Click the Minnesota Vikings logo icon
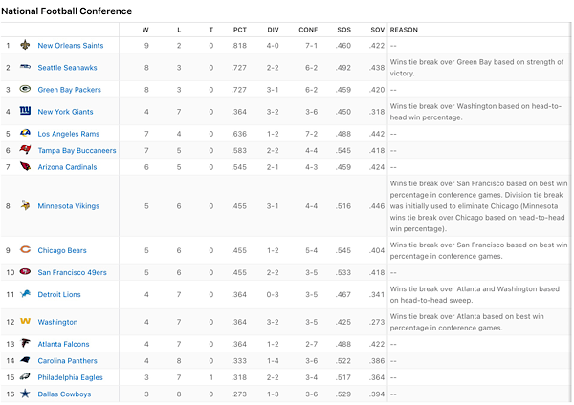This screenshot has height=405, width=574. pyautogui.click(x=26, y=205)
